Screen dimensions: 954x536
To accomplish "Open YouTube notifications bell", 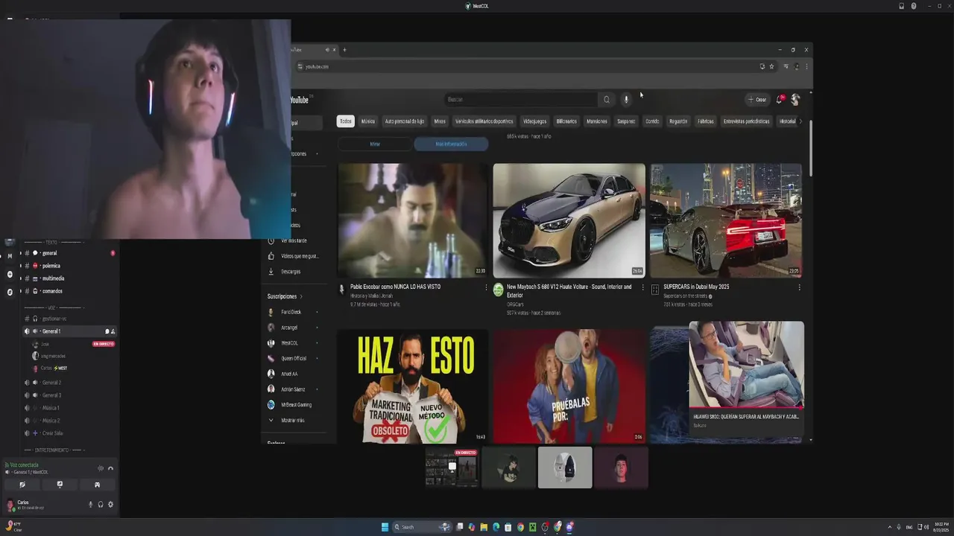I will [x=780, y=99].
